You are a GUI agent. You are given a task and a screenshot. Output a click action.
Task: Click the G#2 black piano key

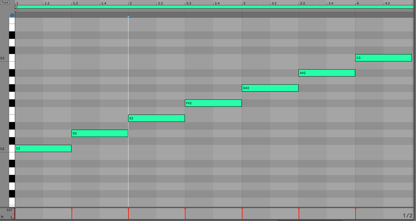pos(12,88)
